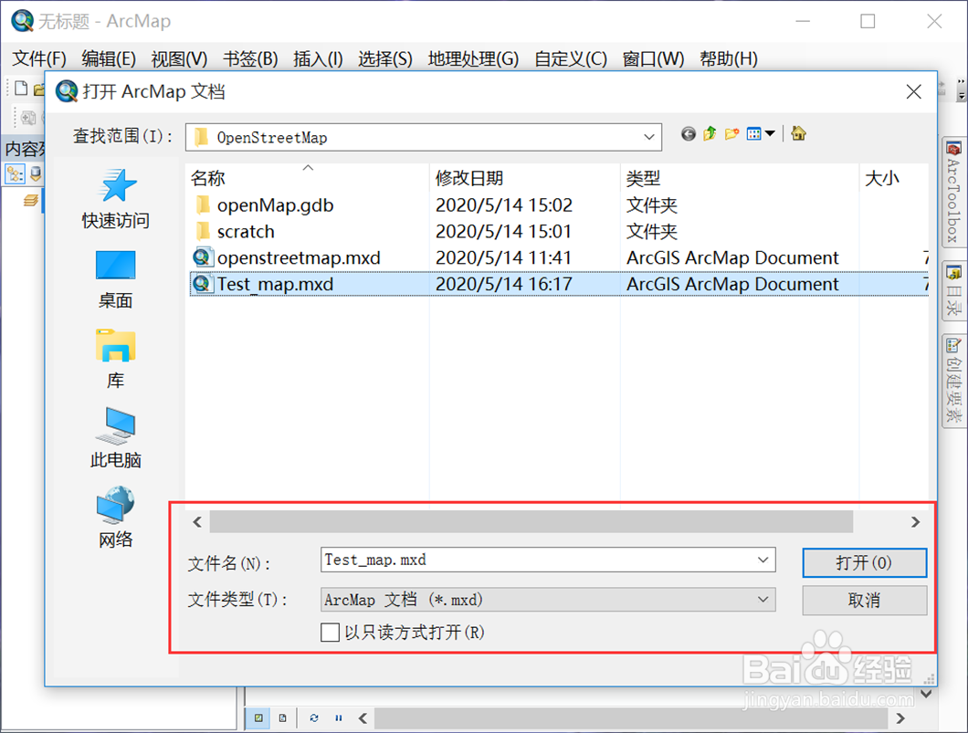Open the views menu arrow in the dialog

point(770,133)
